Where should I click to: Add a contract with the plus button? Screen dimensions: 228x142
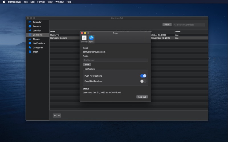point(55,116)
